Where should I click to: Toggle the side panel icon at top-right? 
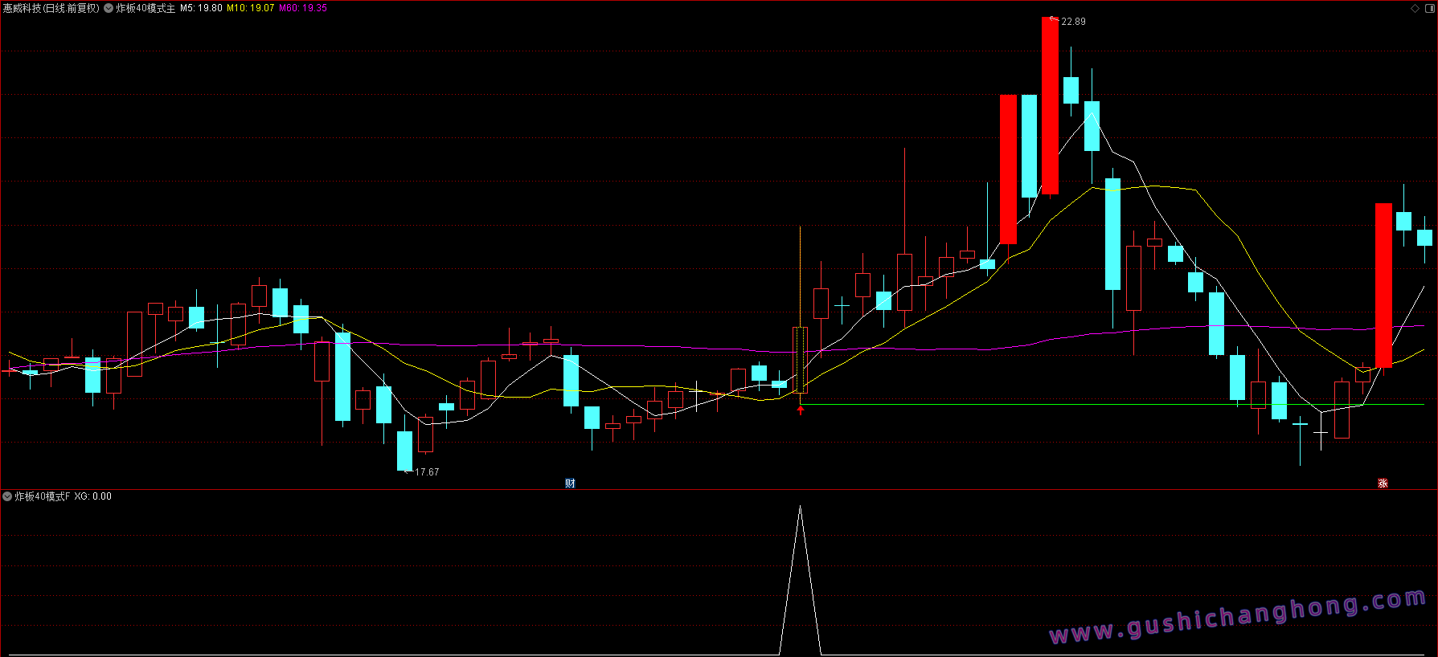1429,8
